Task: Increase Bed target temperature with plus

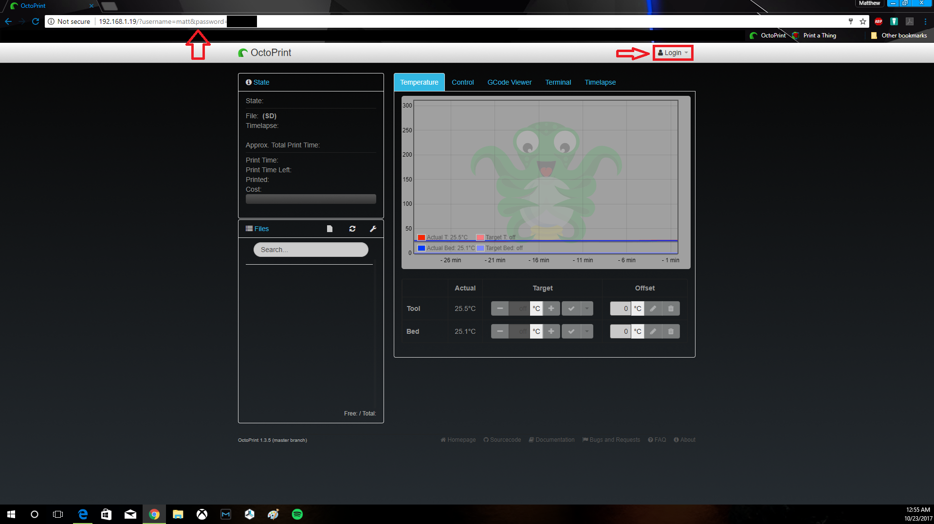Action: (551, 331)
